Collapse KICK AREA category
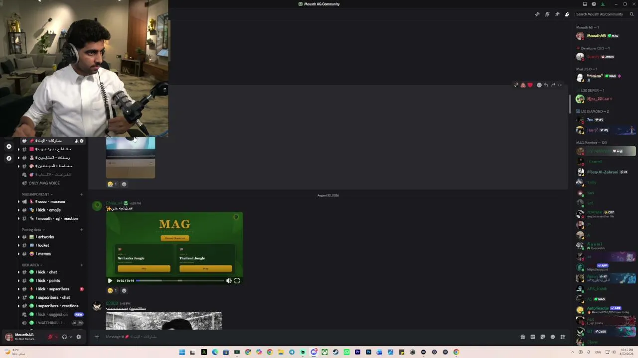The image size is (638, 358). pyautogui.click(x=31, y=265)
